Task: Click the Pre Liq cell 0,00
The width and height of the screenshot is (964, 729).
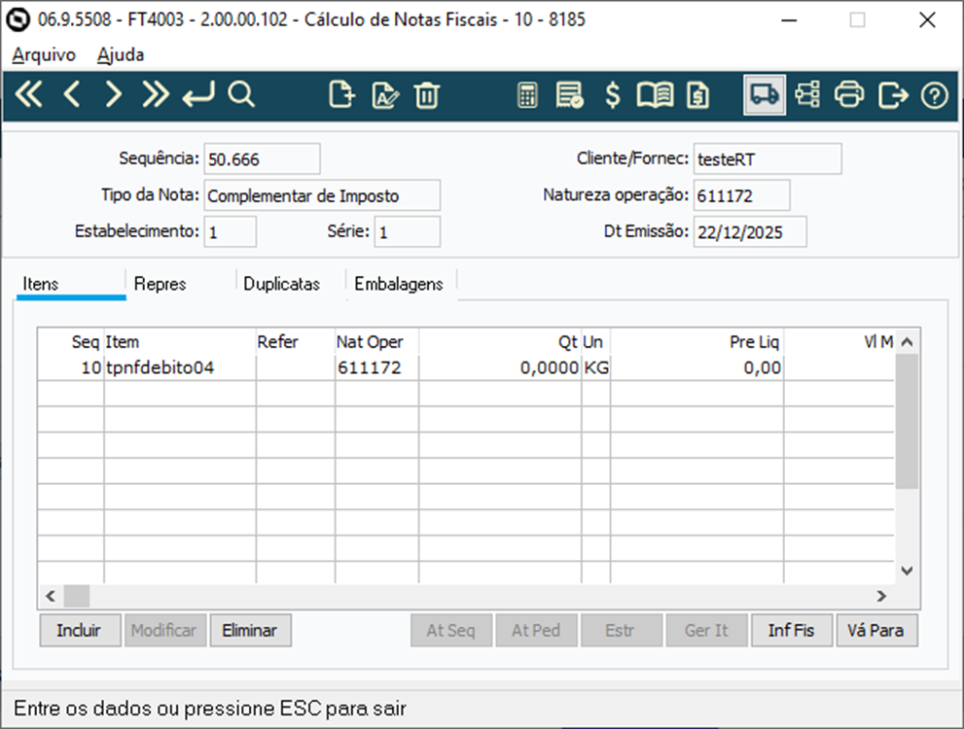Action: click(x=697, y=367)
